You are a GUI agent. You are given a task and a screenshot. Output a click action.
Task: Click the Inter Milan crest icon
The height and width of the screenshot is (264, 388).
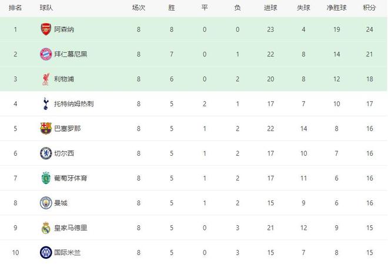click(46, 252)
